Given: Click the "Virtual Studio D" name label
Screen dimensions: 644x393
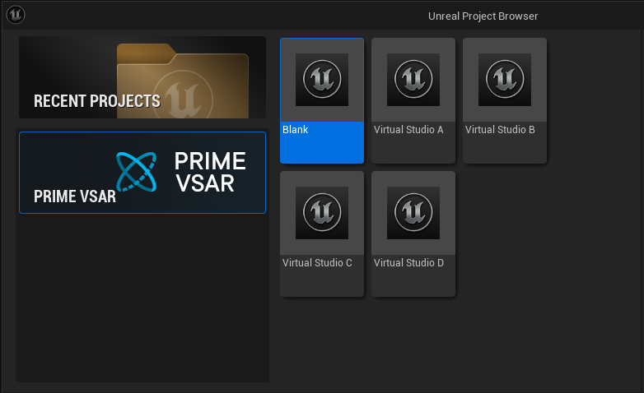Looking at the screenshot, I should pyautogui.click(x=408, y=263).
